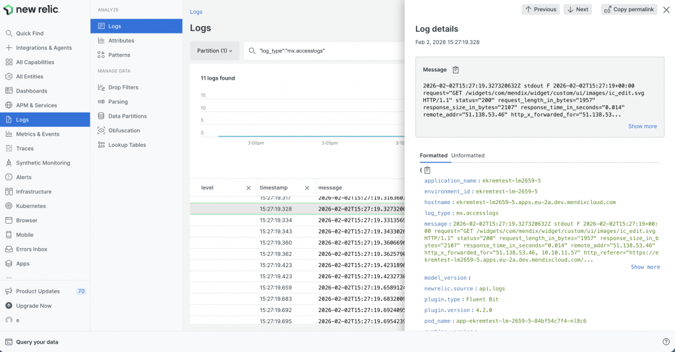Copy formatted JSON with clipboard icon
The height and width of the screenshot is (352, 675).
coord(427,170)
